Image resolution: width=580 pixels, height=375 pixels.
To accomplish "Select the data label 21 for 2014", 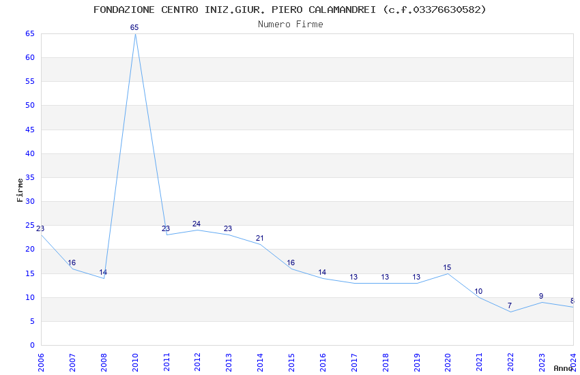I will (260, 239).
